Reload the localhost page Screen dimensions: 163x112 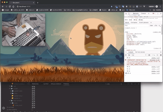click(x=10, y=7)
